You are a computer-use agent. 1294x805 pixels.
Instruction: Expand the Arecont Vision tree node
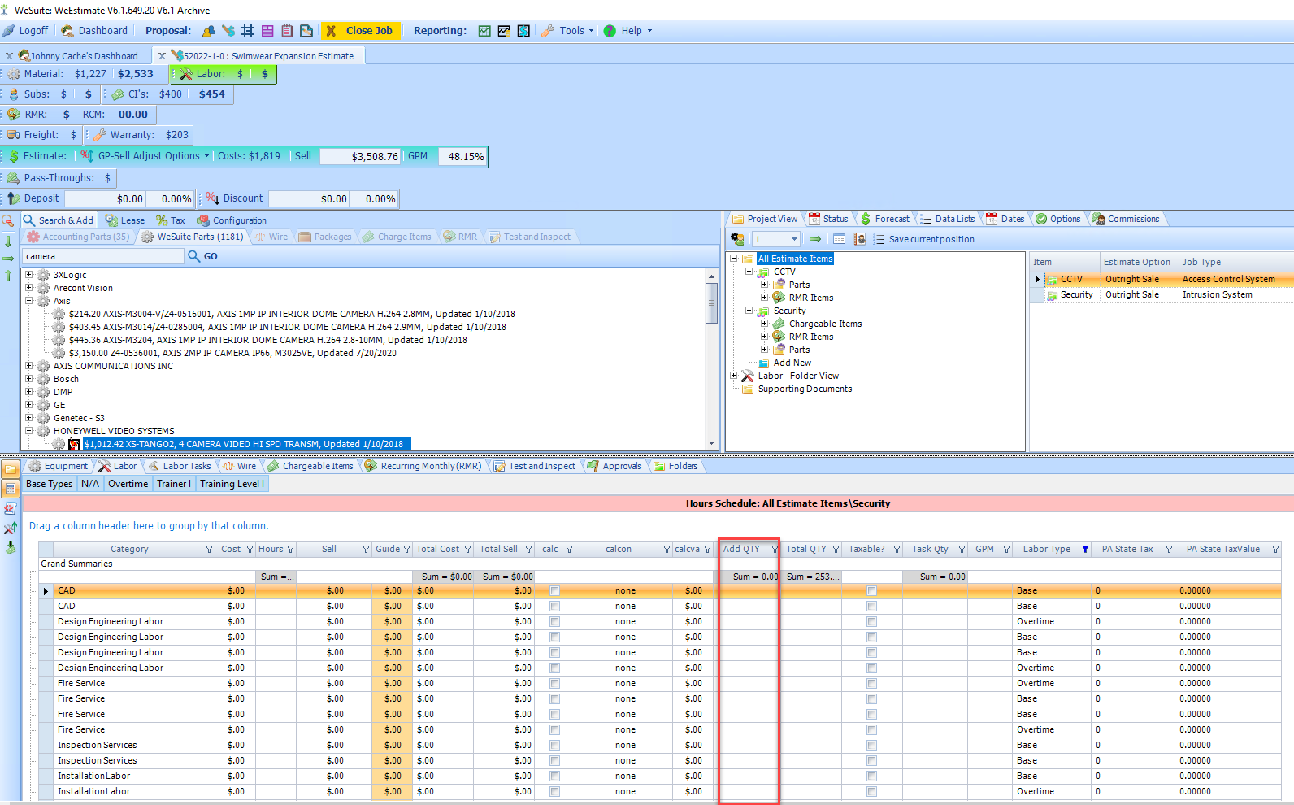coord(29,288)
